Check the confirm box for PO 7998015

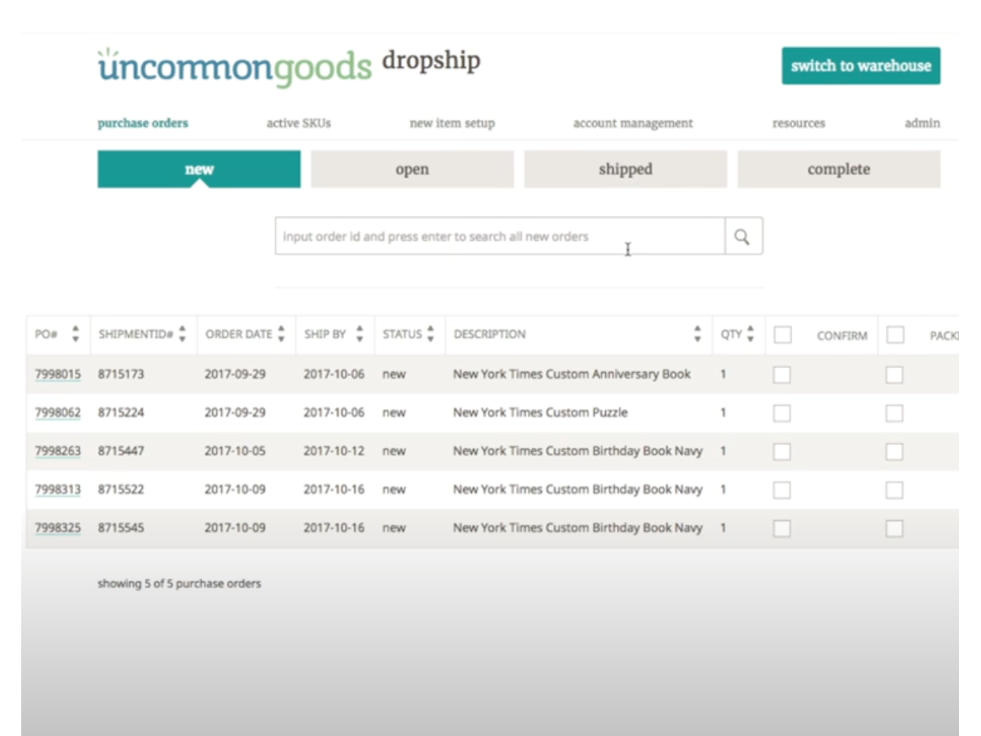(x=782, y=375)
